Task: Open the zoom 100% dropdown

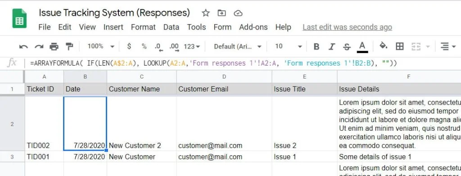Action: (101, 46)
